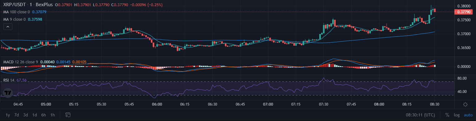Select the 1y date range
Screen dimensions: 476x121
(x=8, y=115)
